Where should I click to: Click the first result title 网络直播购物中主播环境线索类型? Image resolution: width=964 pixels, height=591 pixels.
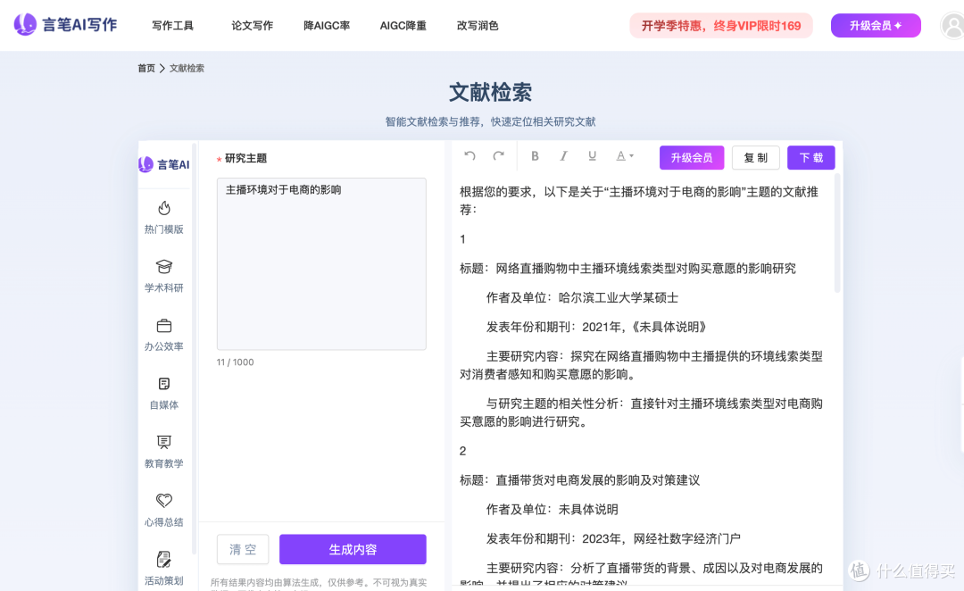[627, 269]
